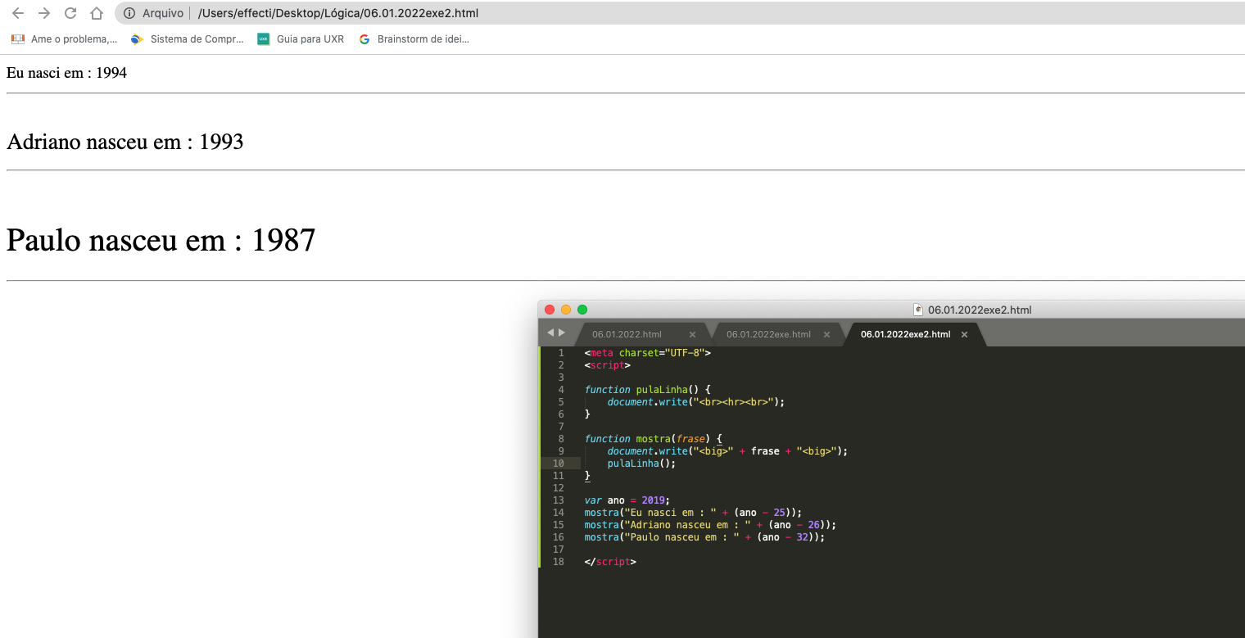
Task: Click the previous-tab arrow in Sublime
Action: (x=550, y=333)
